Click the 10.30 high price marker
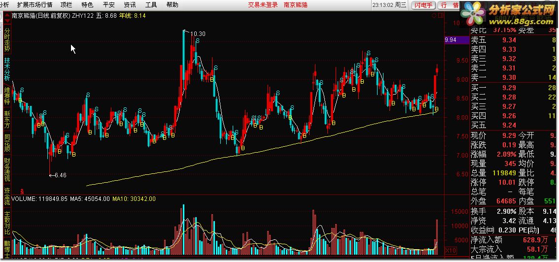 pos(198,34)
